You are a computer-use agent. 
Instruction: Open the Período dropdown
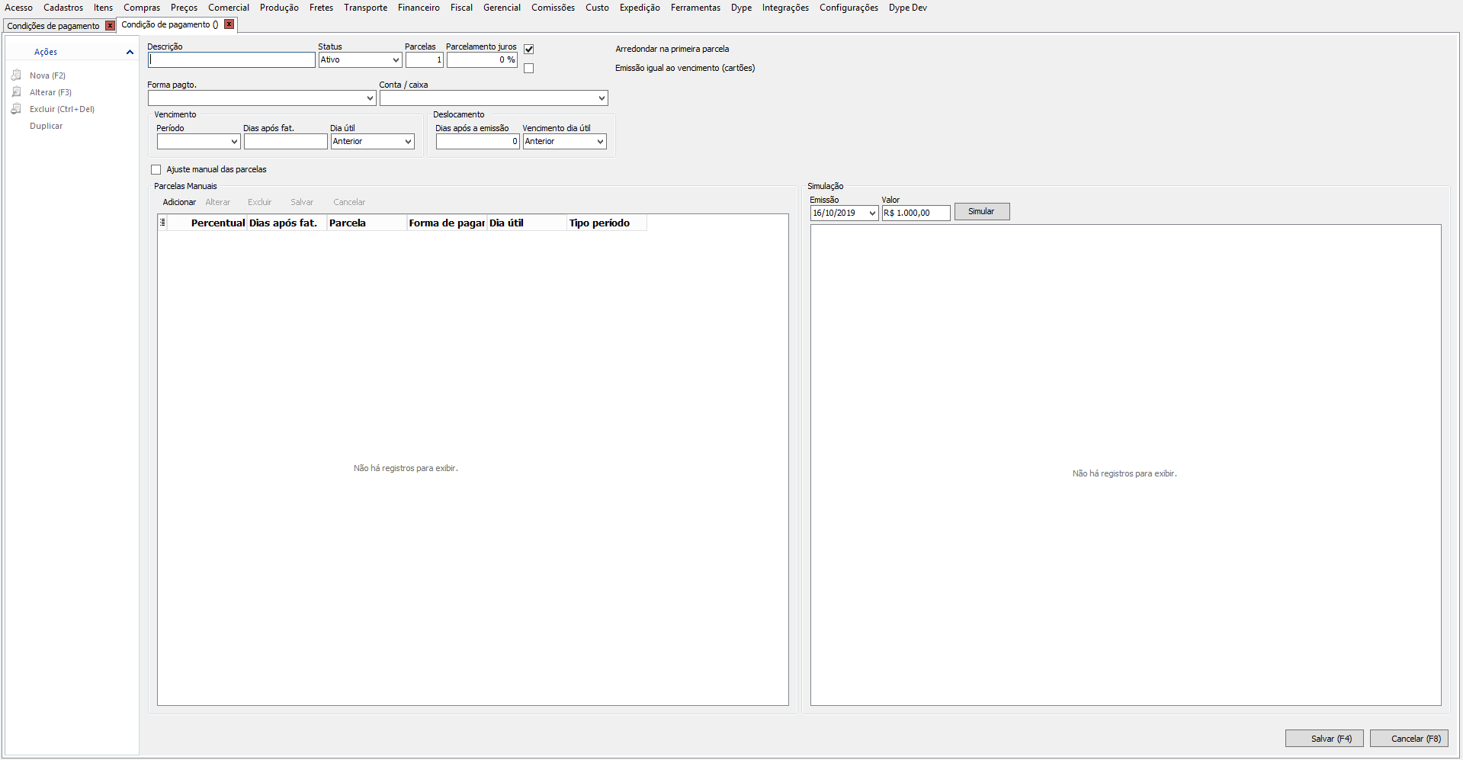click(x=234, y=142)
